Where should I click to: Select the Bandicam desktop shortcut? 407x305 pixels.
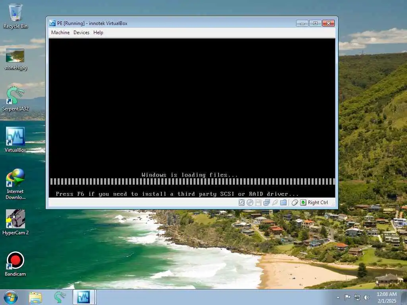[x=16, y=264]
